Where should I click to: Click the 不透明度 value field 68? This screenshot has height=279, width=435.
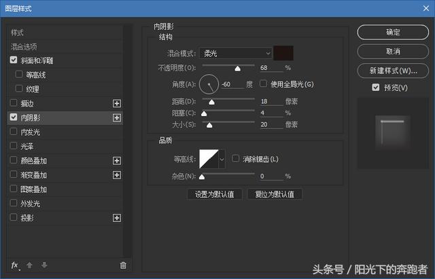[x=271, y=68]
